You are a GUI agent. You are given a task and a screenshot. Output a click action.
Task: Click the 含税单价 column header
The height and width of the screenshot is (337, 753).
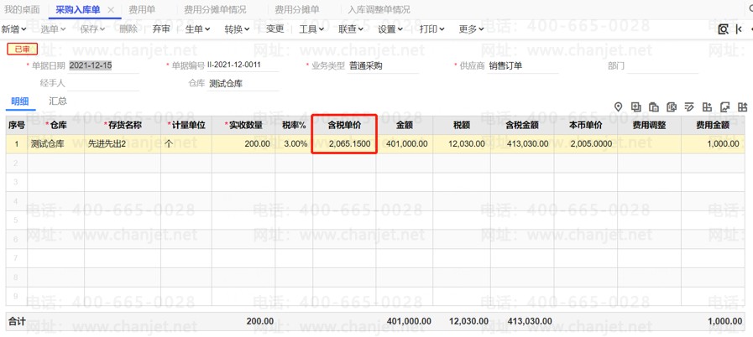344,126
